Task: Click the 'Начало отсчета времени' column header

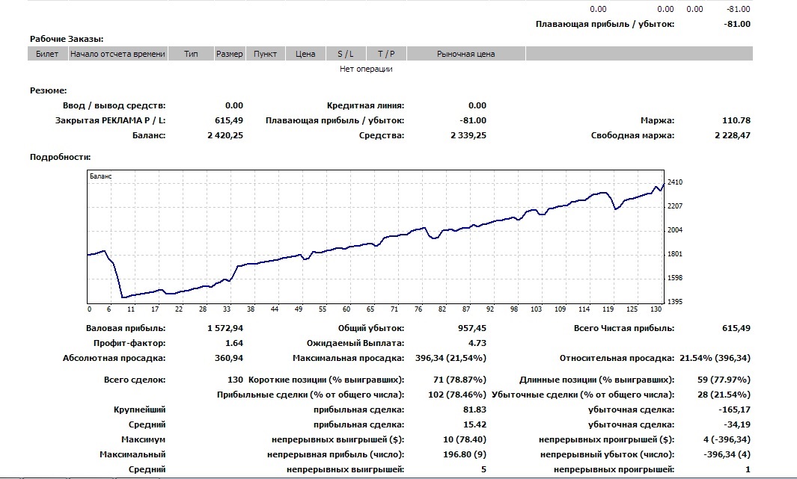Action: (x=118, y=54)
